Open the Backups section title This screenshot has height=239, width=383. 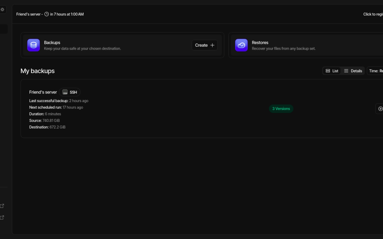click(x=52, y=42)
